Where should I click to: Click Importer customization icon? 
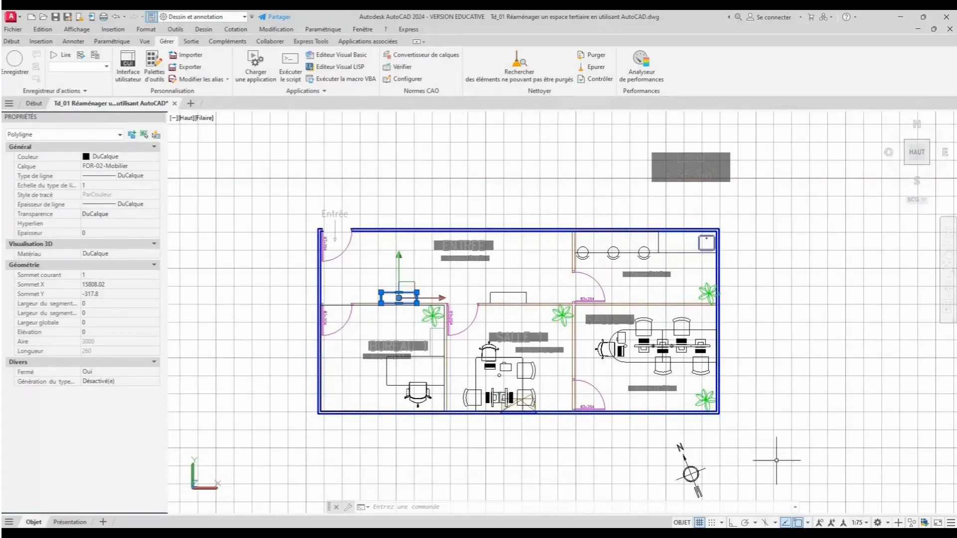[185, 55]
